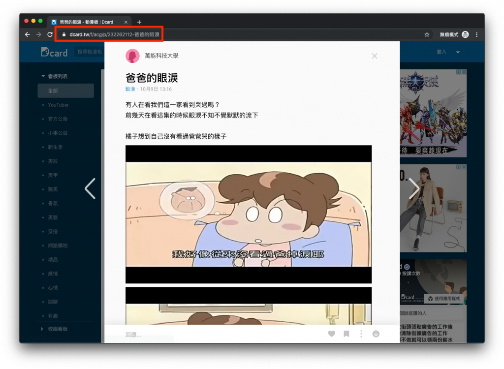The height and width of the screenshot is (369, 504).
Task: Save post with bookmark icon
Action: click(346, 334)
